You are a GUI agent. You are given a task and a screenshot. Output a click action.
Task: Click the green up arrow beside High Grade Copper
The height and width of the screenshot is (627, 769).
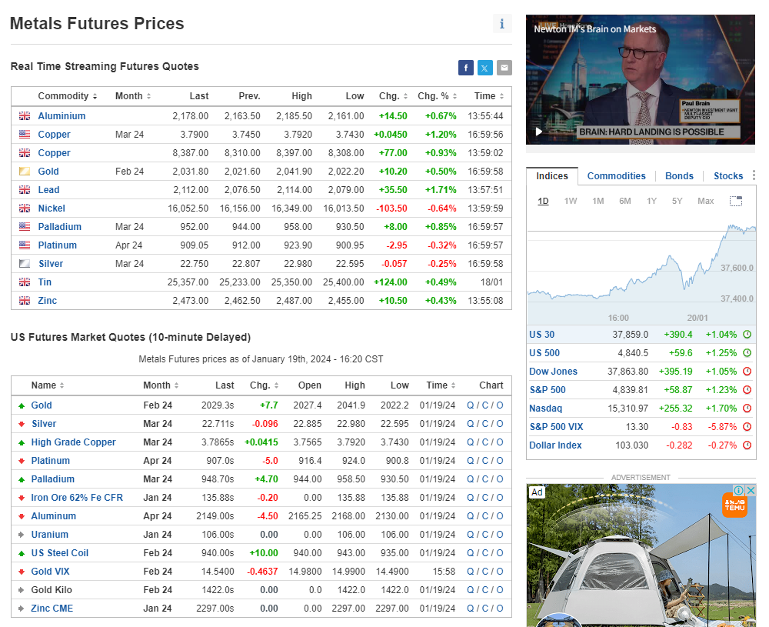click(x=21, y=442)
